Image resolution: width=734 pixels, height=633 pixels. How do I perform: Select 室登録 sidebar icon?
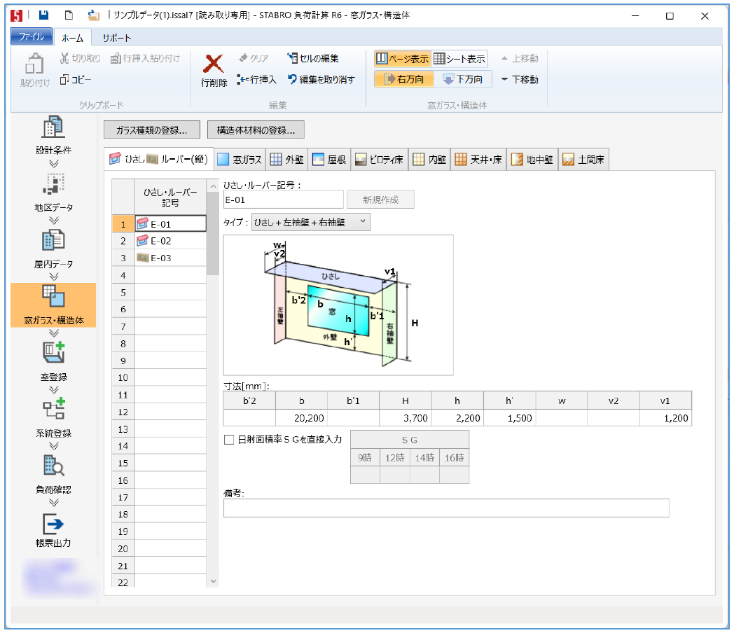[x=54, y=354]
